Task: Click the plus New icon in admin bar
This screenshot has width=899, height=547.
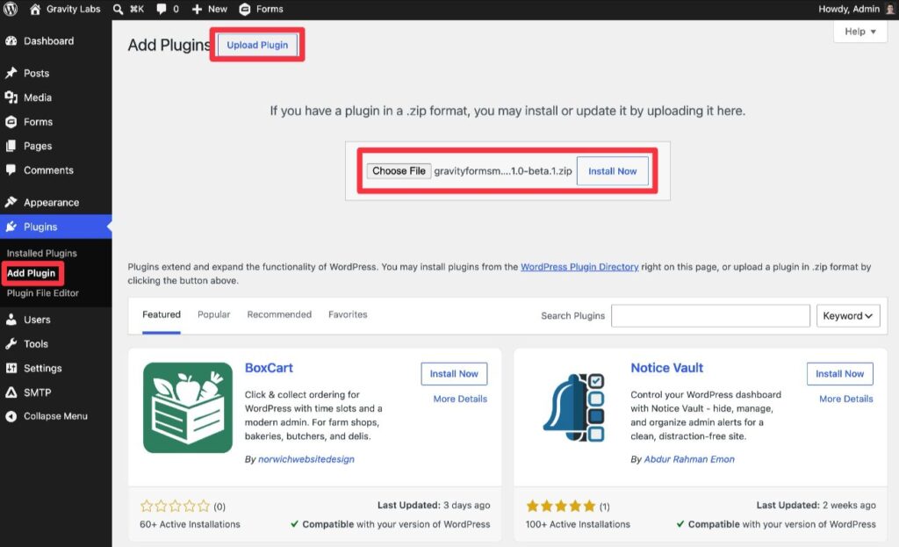Action: coord(197,9)
